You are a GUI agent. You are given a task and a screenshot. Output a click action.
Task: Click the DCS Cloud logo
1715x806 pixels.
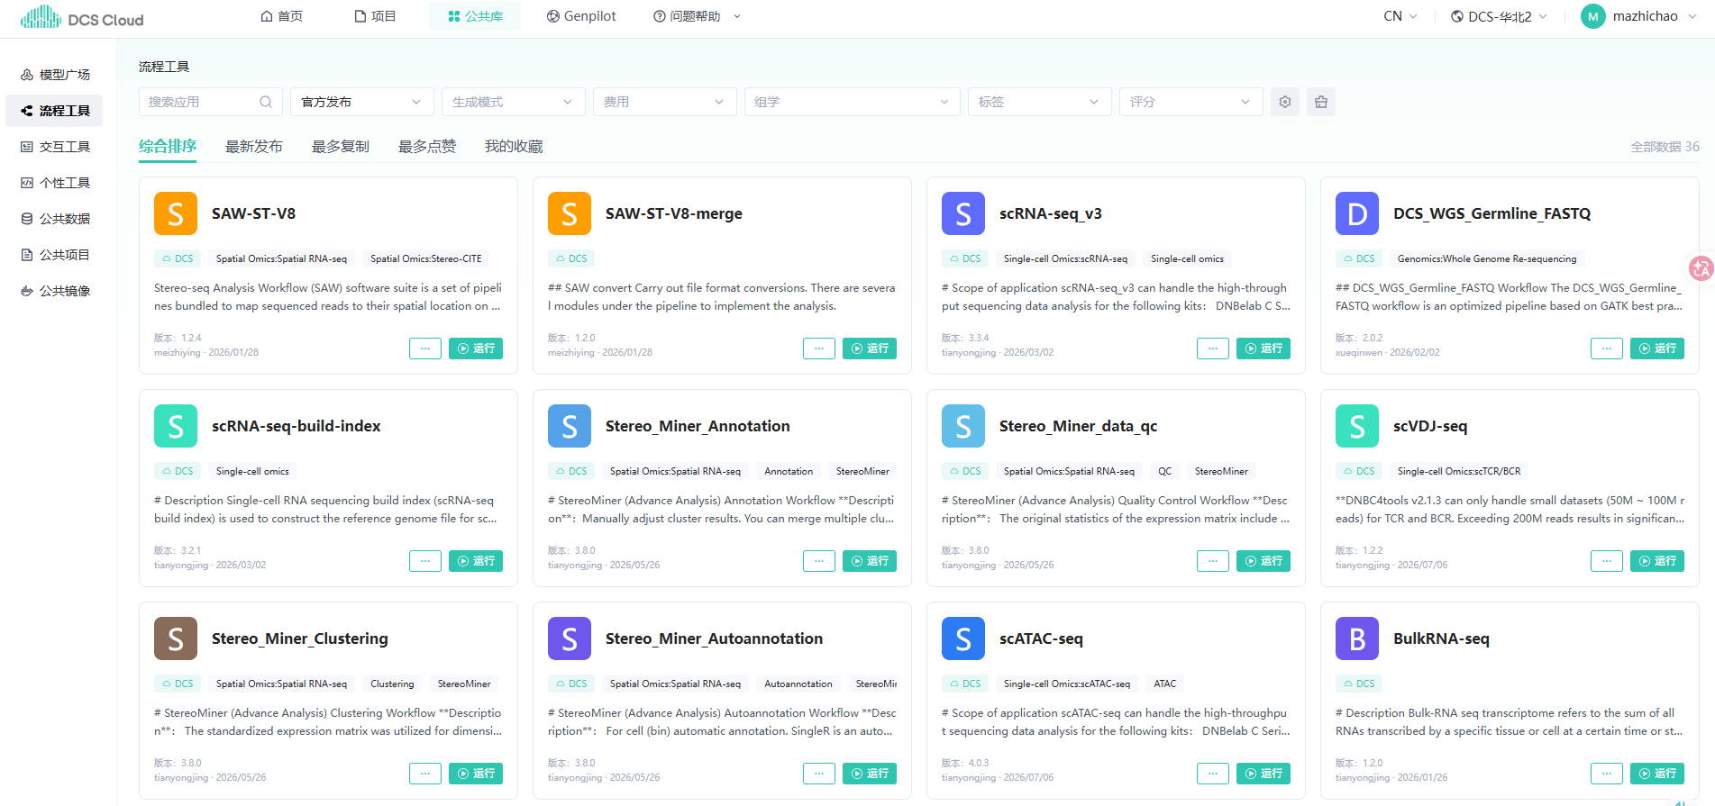click(x=82, y=17)
